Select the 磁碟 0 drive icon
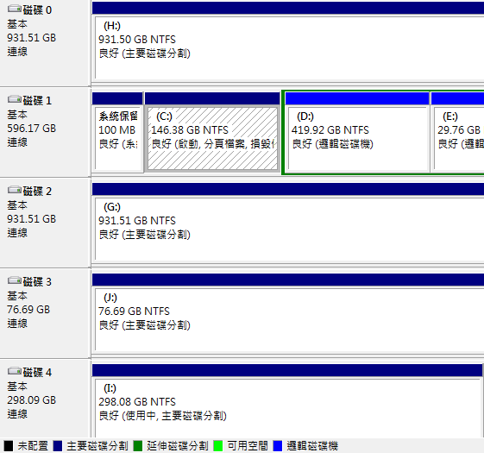This screenshot has width=484, height=453. [15, 9]
